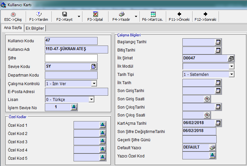Image resolution: width=247 pixels, height=166 pixels.
Task: Click the E-Posta Adresi input field
Action: click(76, 92)
